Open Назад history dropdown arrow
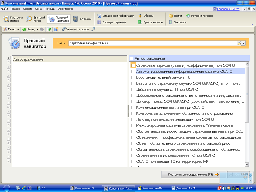This screenshot has width=256, height=192. (37, 29)
